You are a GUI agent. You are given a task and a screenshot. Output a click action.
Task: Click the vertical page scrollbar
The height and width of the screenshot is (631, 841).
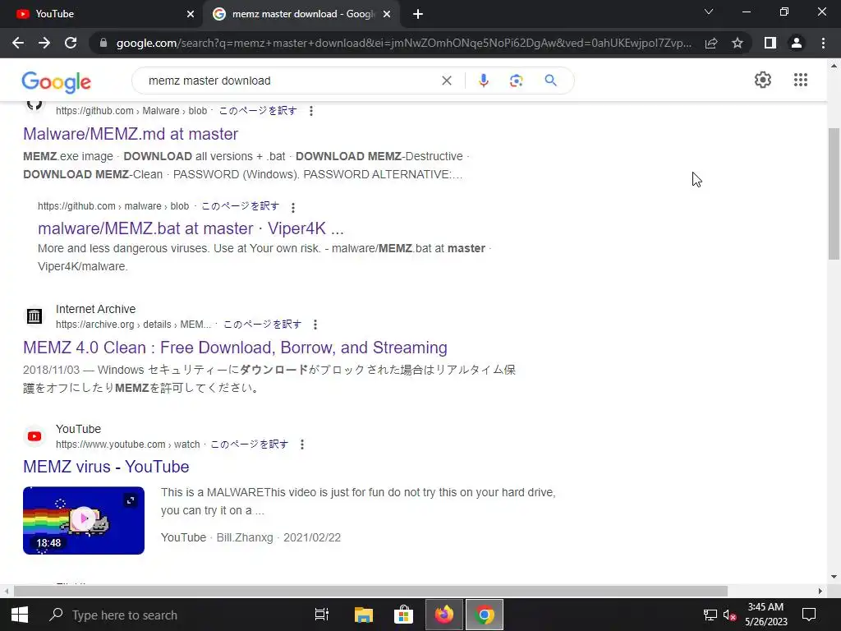coord(834,194)
